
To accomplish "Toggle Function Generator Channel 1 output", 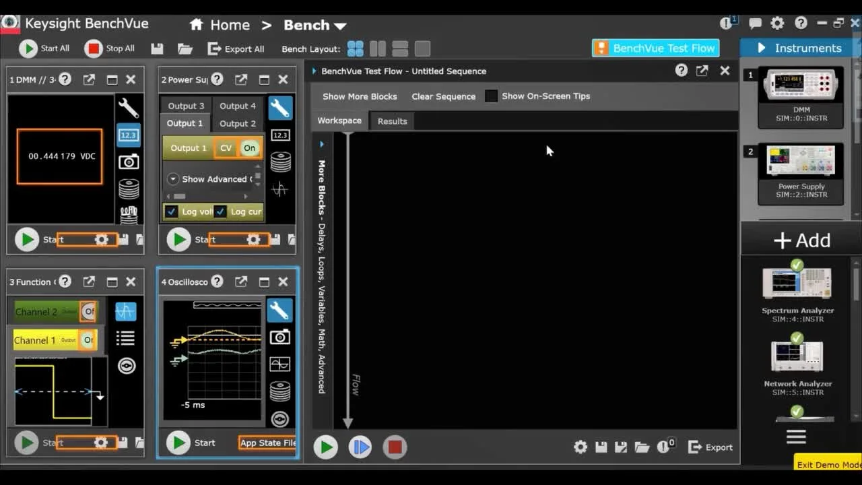I will [88, 340].
